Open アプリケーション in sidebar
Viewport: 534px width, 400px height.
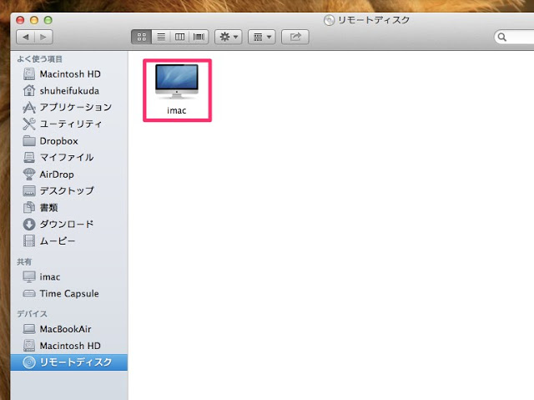(69, 108)
